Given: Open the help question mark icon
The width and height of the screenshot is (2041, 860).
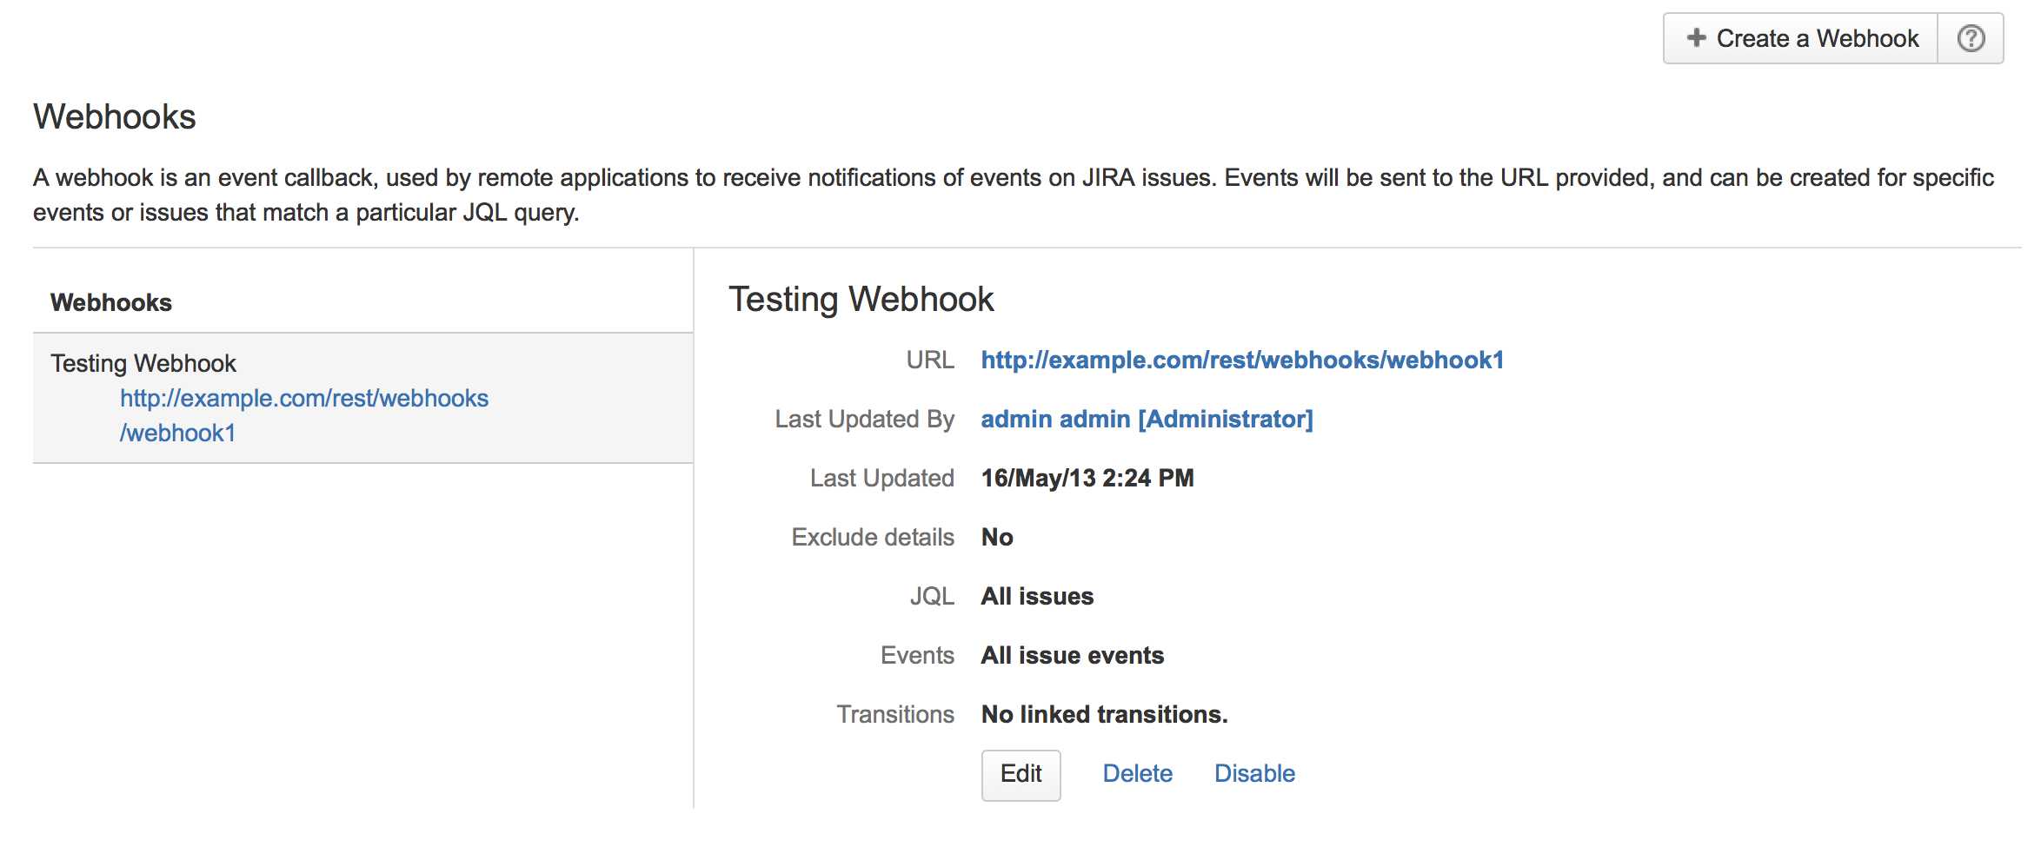Looking at the screenshot, I should click(x=1970, y=39).
